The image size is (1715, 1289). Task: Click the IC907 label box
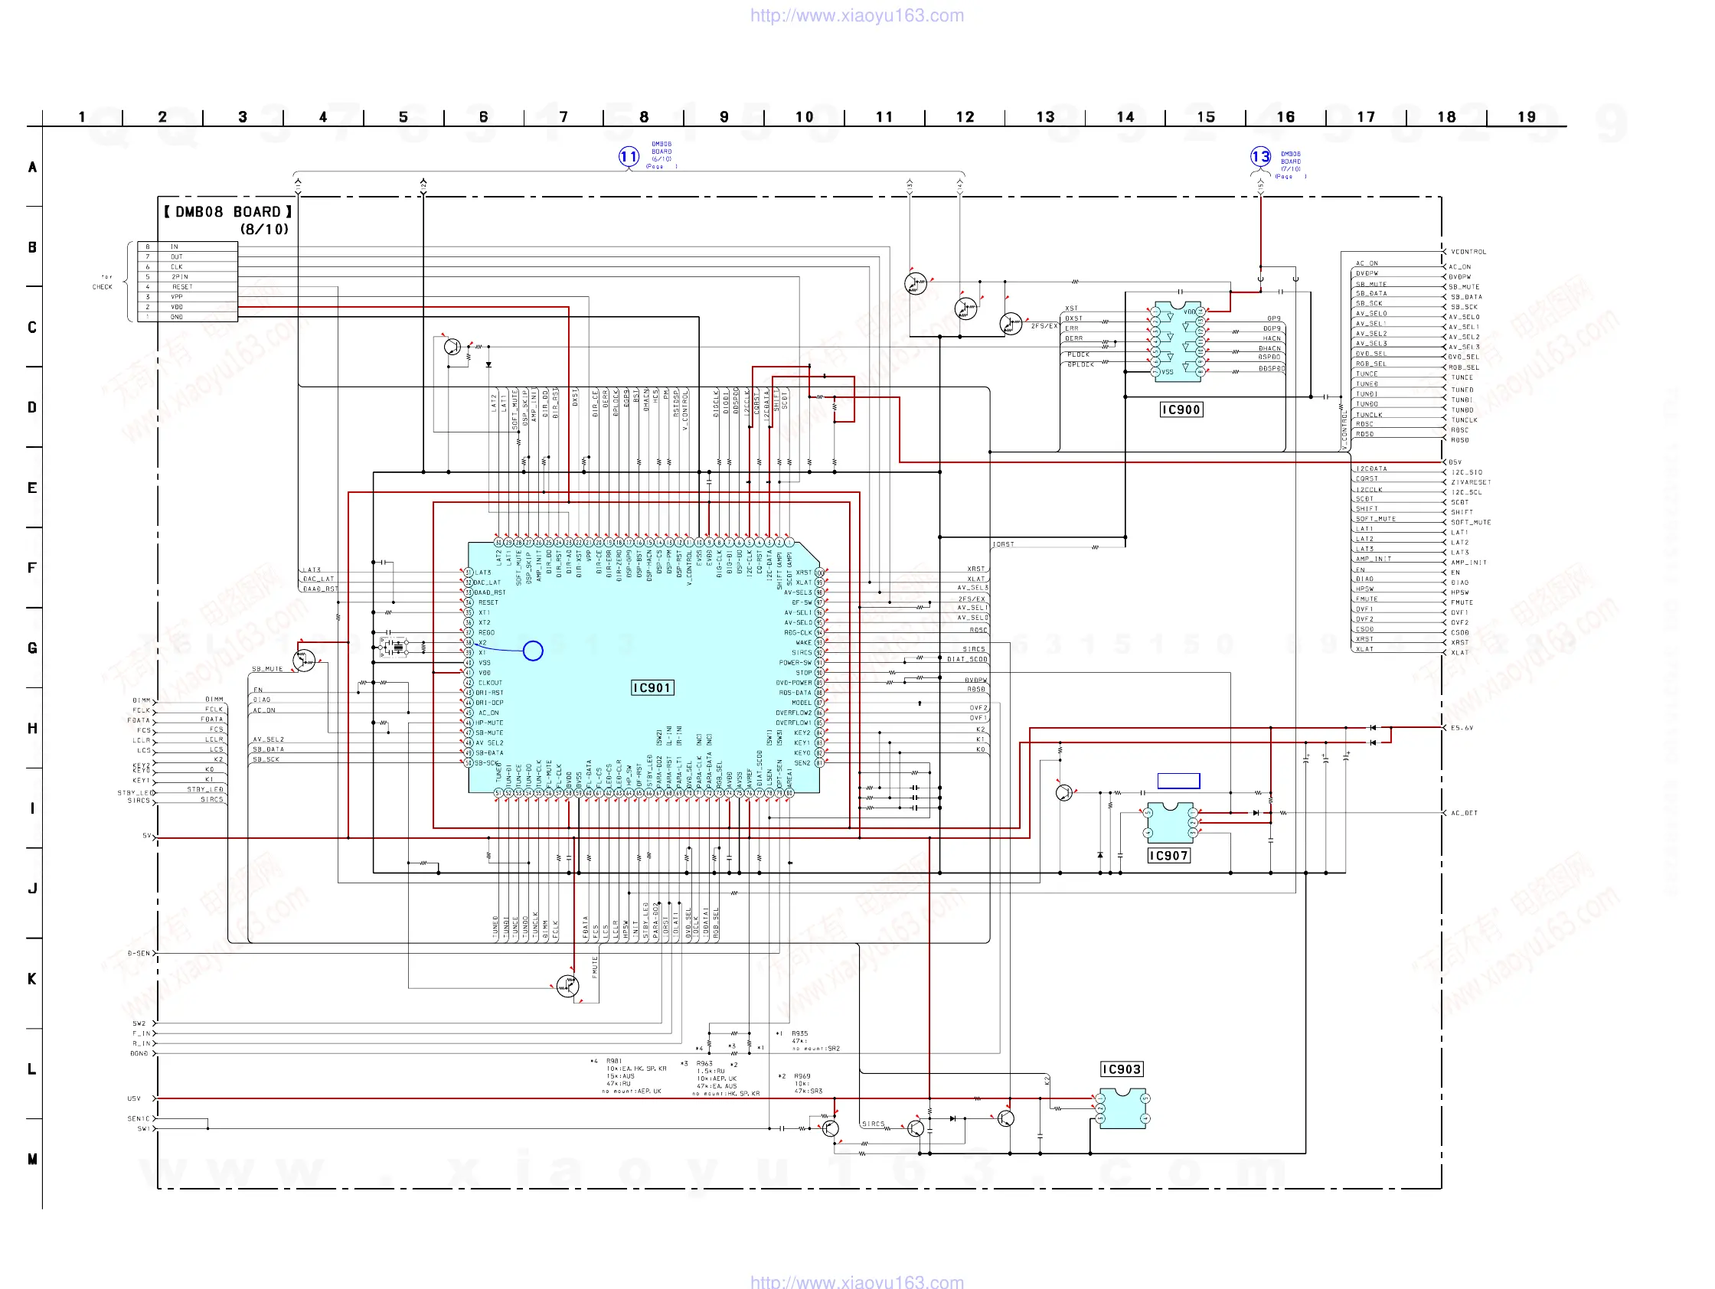click(x=1168, y=855)
